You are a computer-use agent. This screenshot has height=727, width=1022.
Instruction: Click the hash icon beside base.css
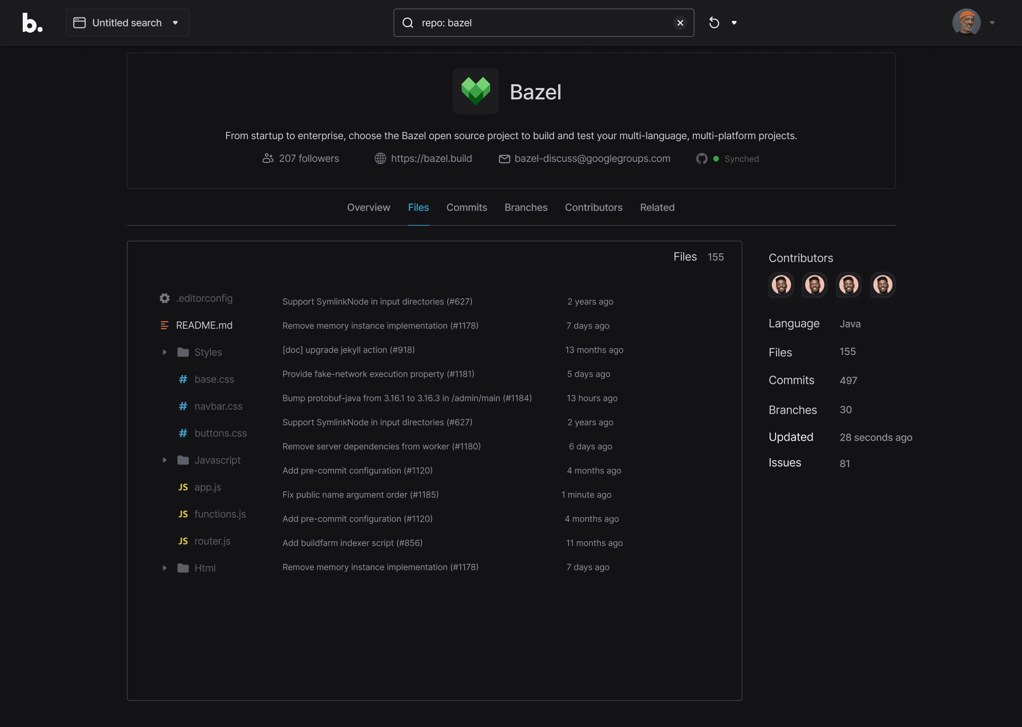point(183,379)
